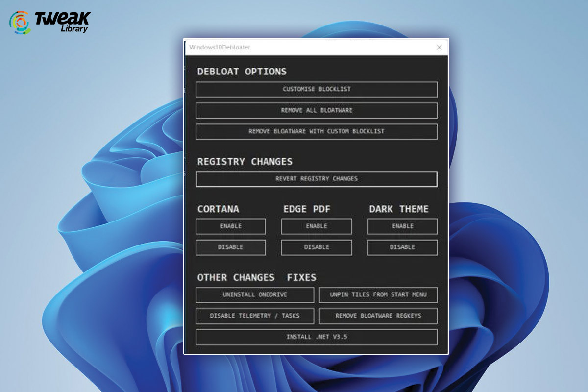Enable Cortana
588x392 pixels.
230,226
